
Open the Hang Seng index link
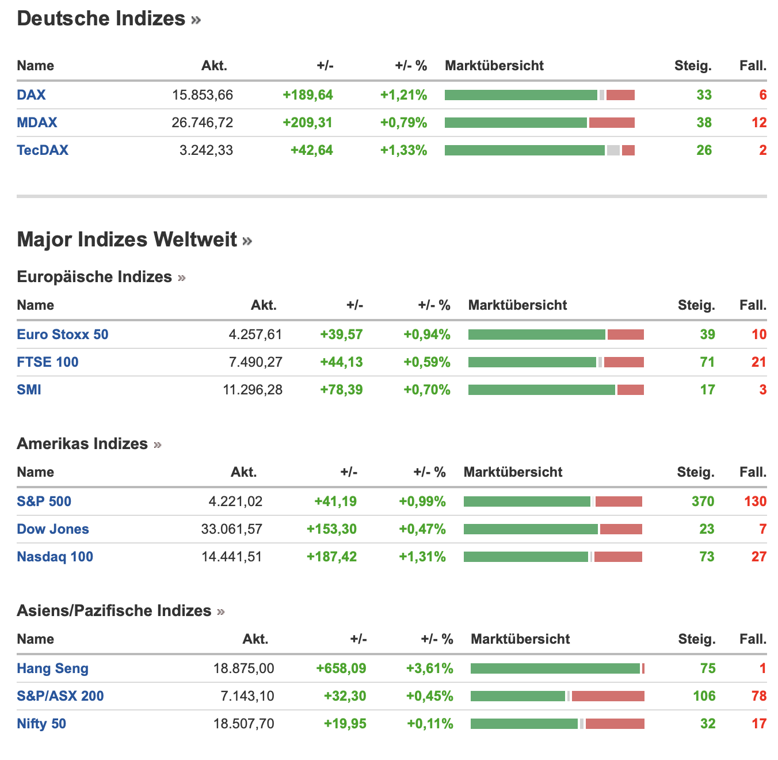(x=52, y=668)
